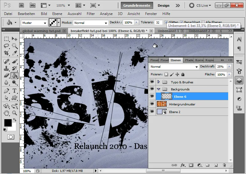Open the Modus blend mode dropdown
The height and width of the screenshot is (174, 246).
(91, 23)
